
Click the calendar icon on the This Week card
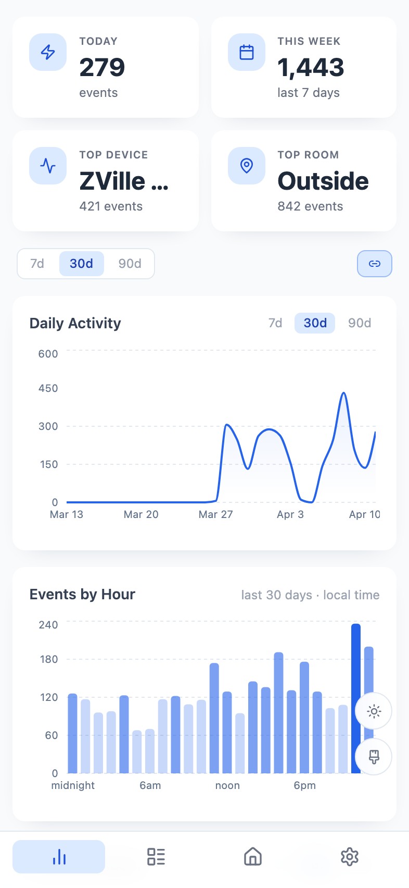click(x=247, y=52)
